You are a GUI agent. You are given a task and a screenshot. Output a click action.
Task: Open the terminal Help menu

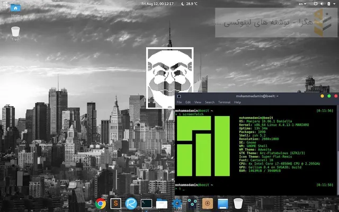click(237, 102)
